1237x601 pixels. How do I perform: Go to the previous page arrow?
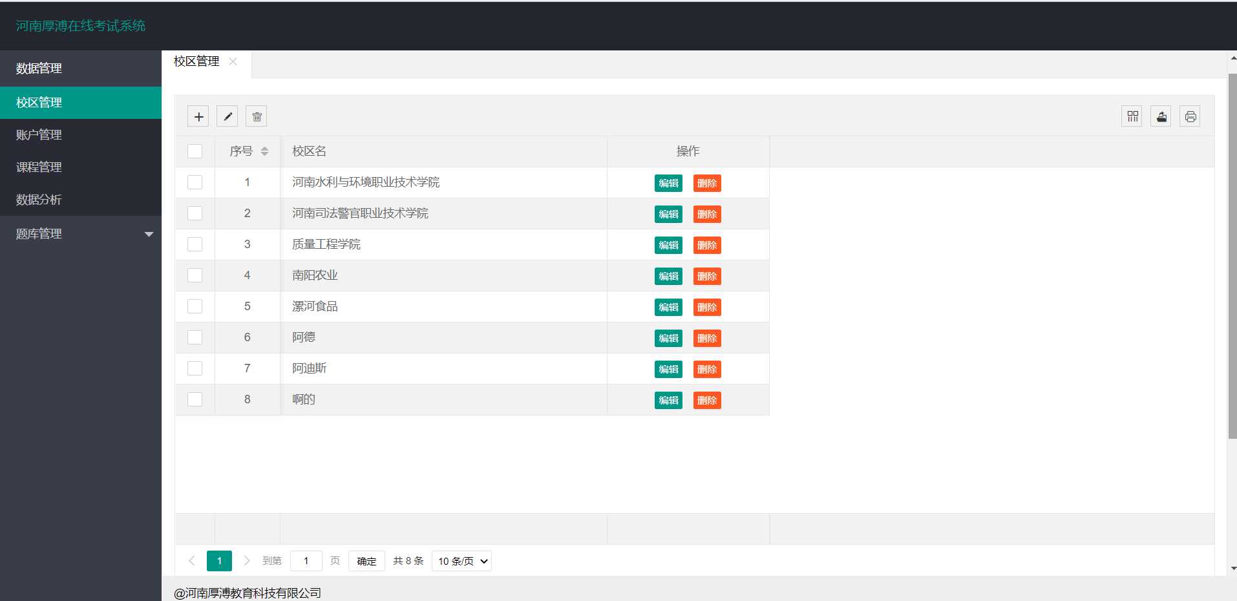(x=192, y=561)
